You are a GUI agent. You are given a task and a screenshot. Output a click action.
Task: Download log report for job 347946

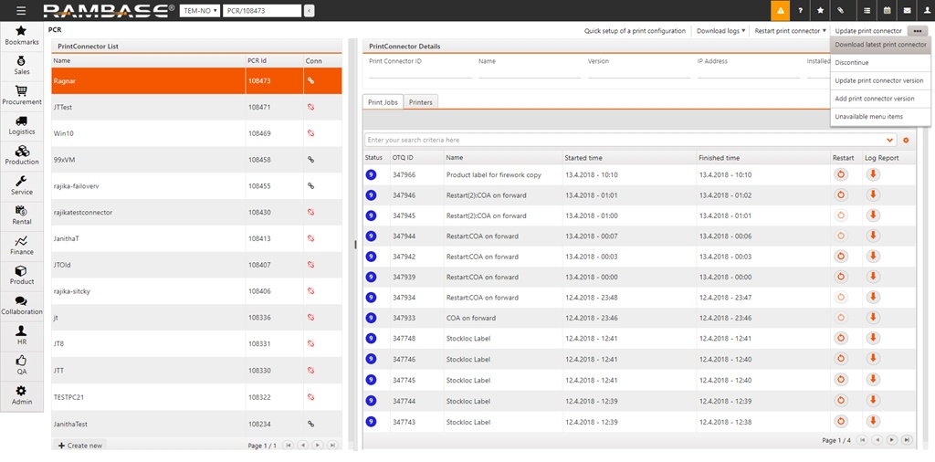click(873, 194)
